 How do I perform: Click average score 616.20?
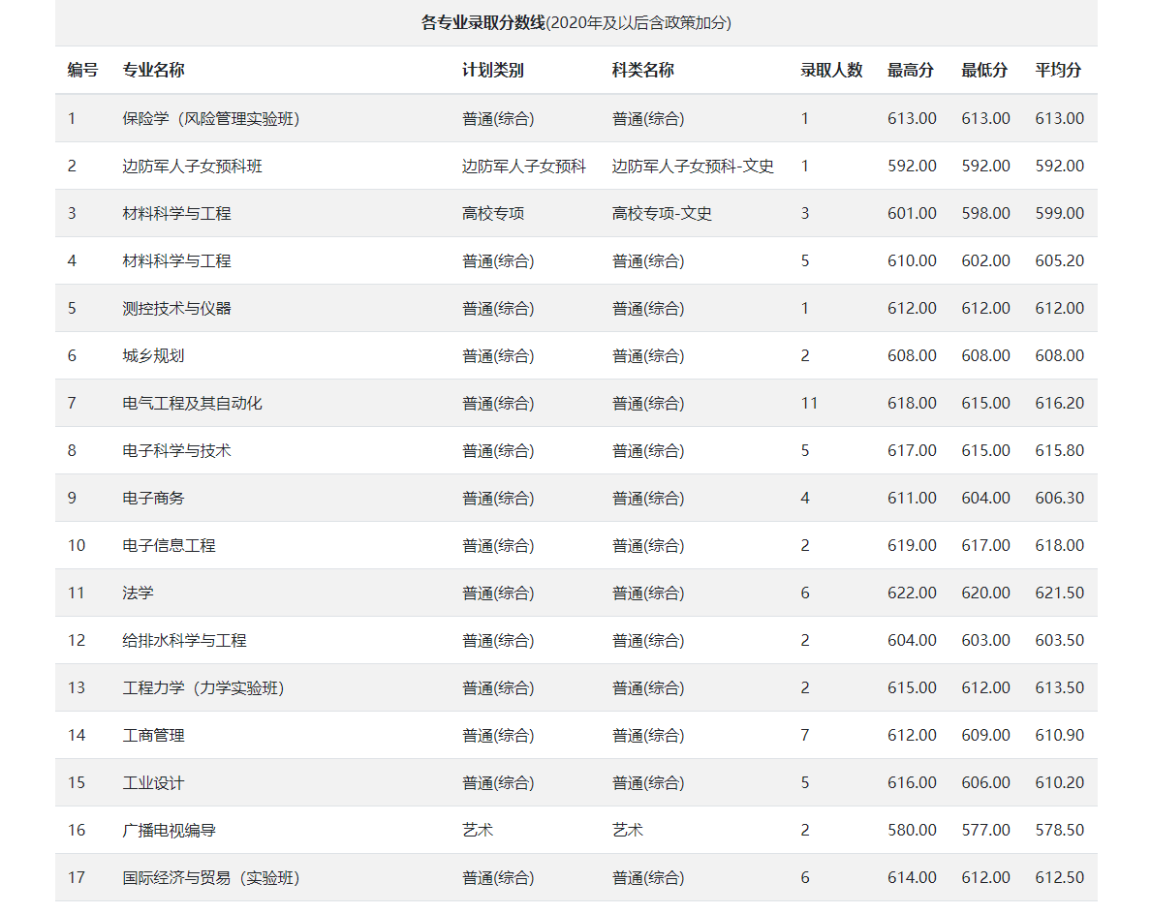coord(1059,404)
